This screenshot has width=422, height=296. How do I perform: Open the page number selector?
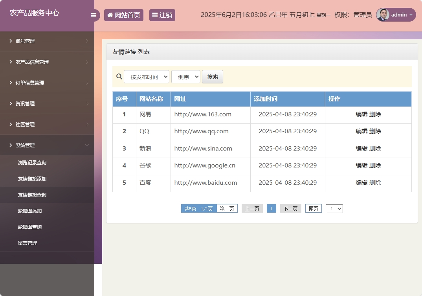click(x=334, y=209)
